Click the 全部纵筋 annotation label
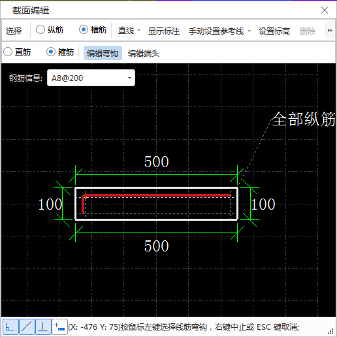The height and width of the screenshot is (337, 337). (x=303, y=119)
